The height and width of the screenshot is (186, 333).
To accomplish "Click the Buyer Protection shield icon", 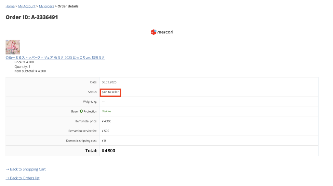I will coord(81,111).
